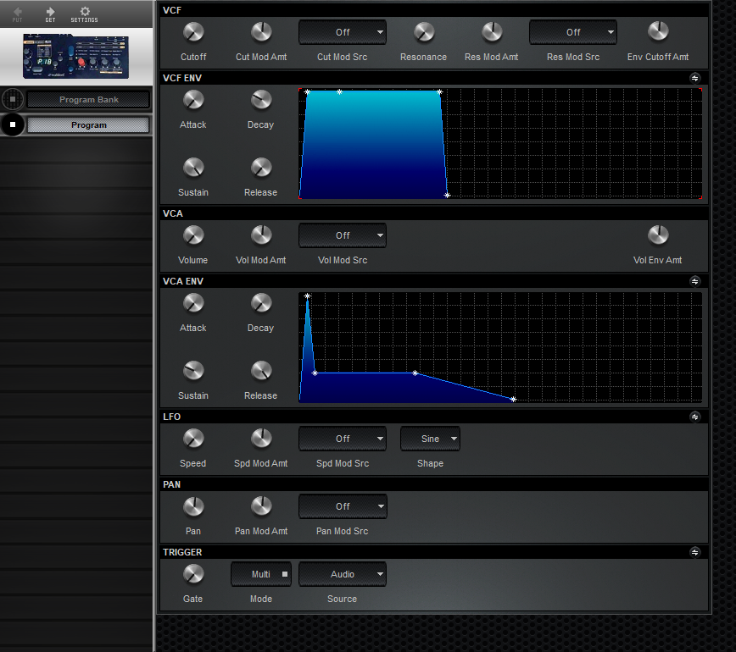Open the LFO Shape Sine dropdown
The image size is (736, 652).
pyautogui.click(x=430, y=439)
